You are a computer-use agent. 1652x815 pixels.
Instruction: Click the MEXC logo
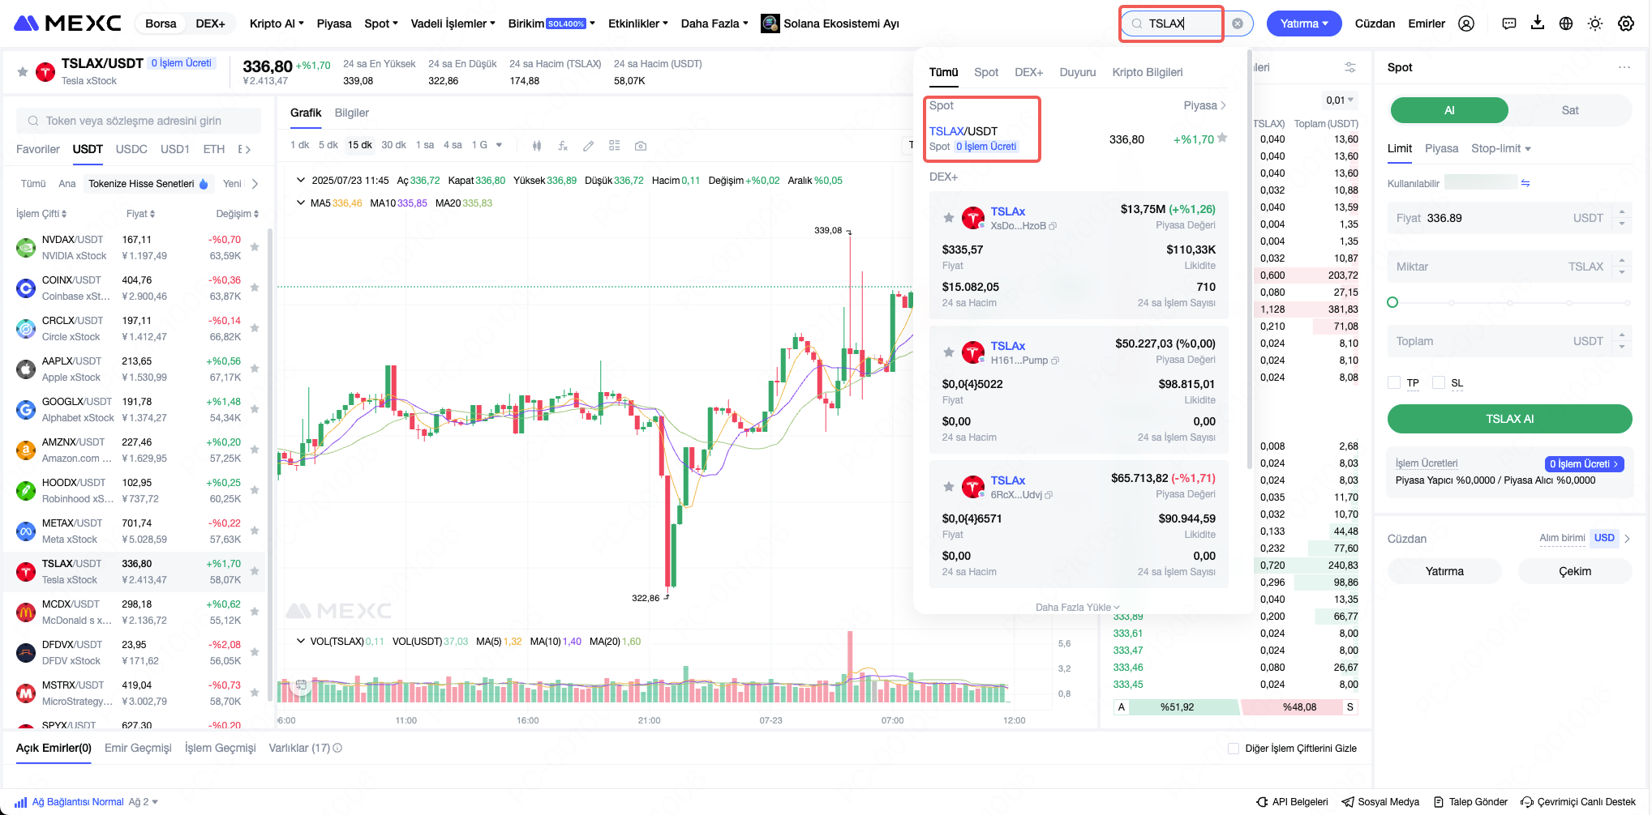(68, 23)
